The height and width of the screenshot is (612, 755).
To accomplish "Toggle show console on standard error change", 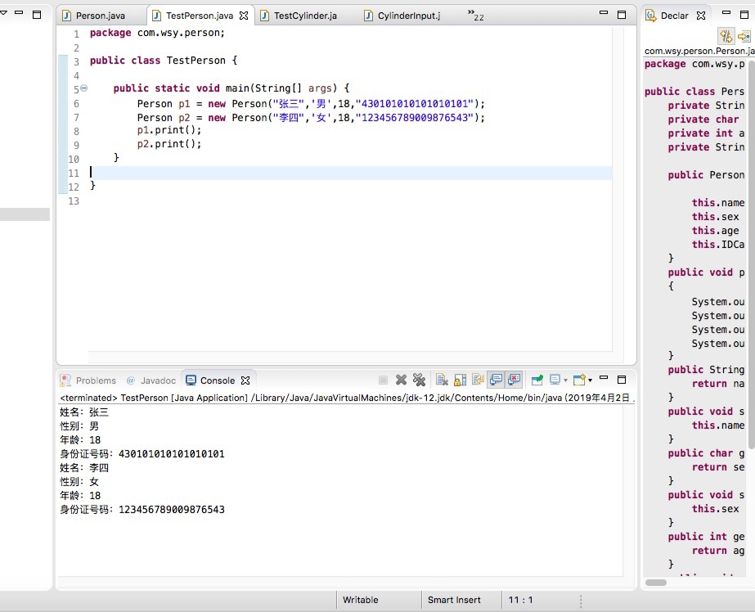I will coord(514,380).
